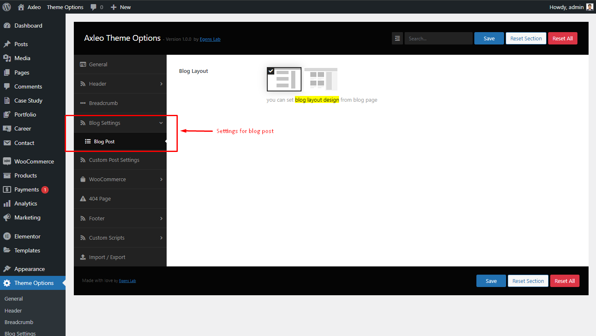Click the plus icon next to New
Image resolution: width=596 pixels, height=336 pixels.
114,7
